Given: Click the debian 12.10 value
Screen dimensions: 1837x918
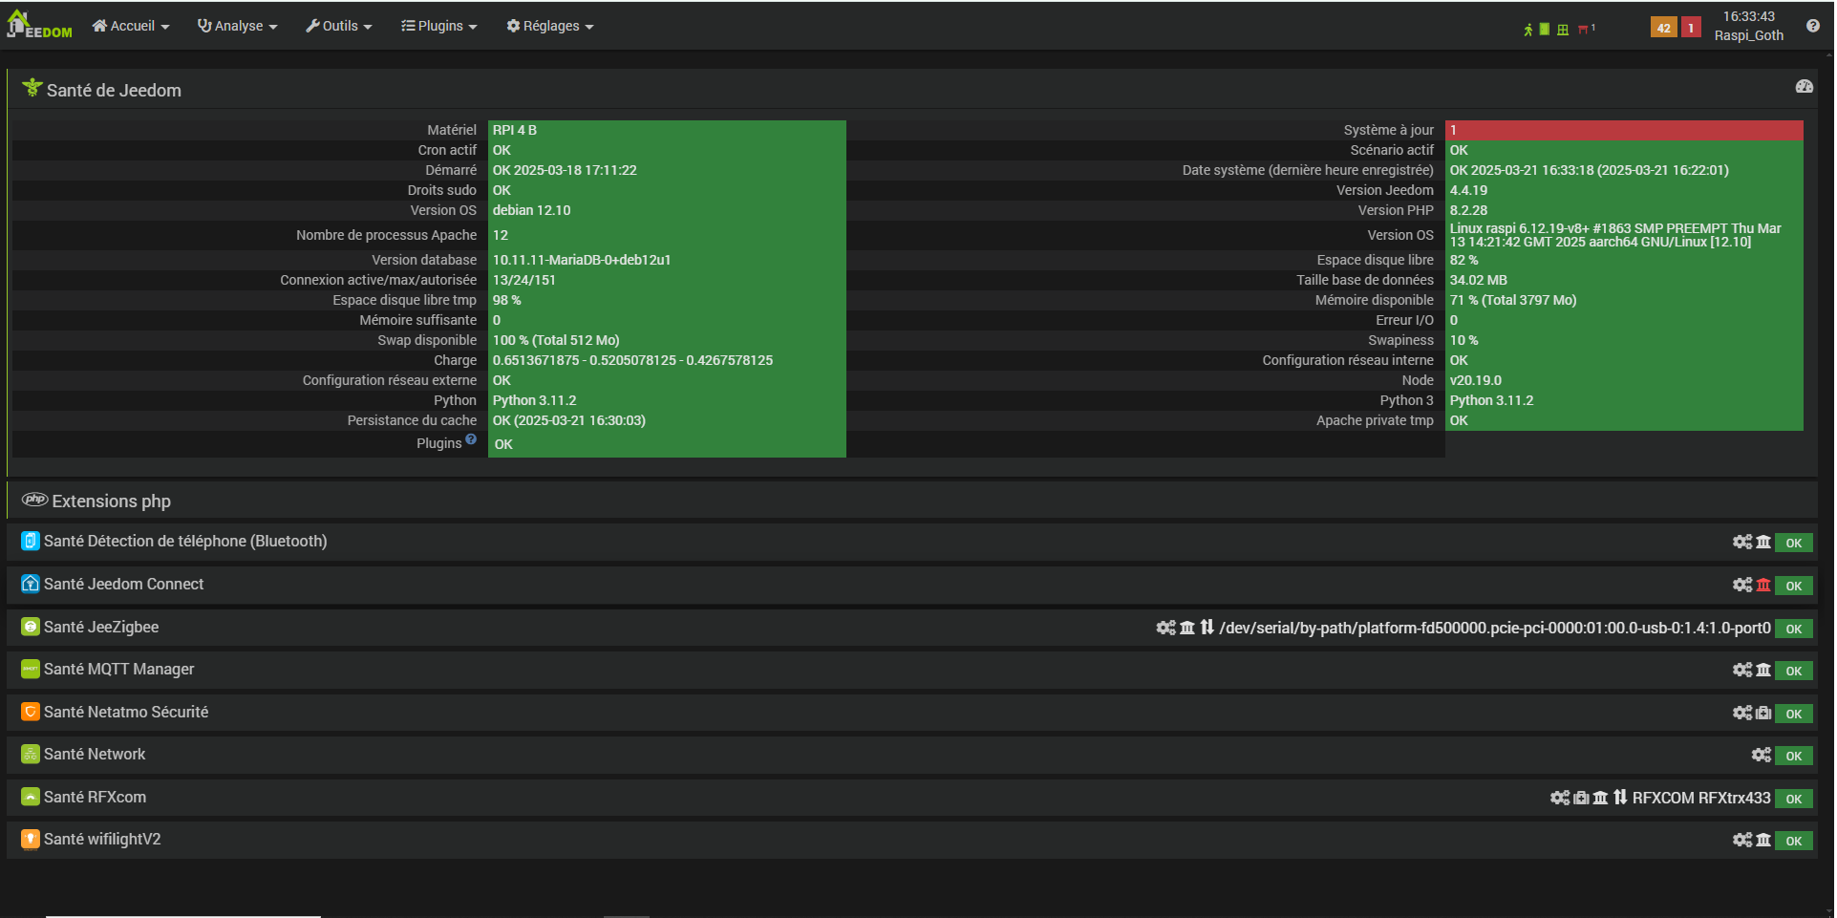Looking at the screenshot, I should tap(531, 210).
